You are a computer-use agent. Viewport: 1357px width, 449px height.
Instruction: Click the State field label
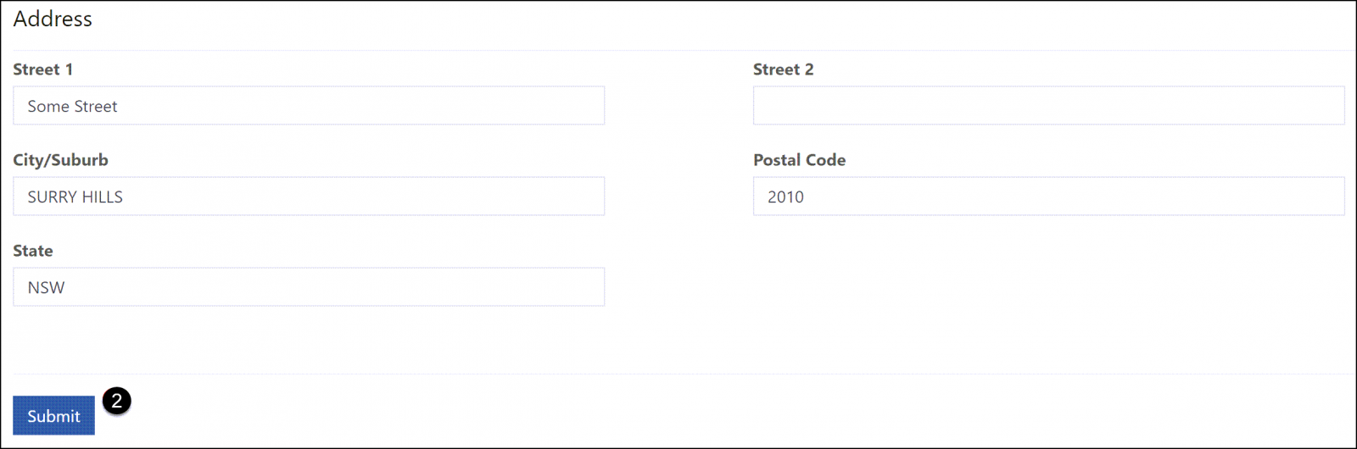[33, 251]
